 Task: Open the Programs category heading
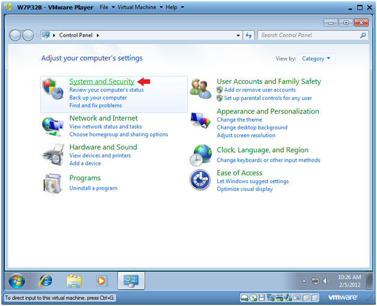85,178
